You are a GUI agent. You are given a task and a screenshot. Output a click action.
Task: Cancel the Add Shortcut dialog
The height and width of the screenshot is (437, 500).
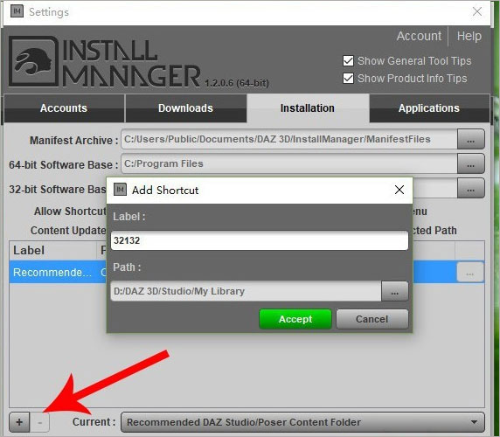[x=372, y=319]
